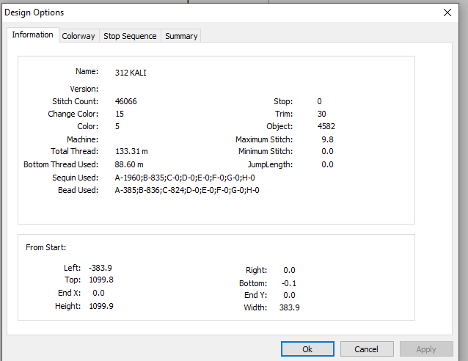Click the Bottom value -0.1

click(289, 283)
